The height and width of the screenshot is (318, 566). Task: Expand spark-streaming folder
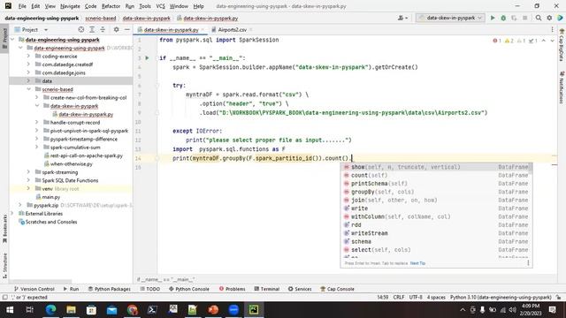[28, 172]
